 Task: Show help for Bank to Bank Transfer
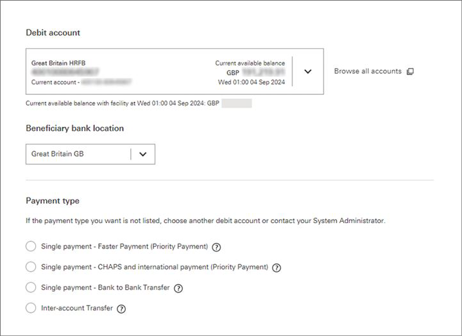point(178,289)
